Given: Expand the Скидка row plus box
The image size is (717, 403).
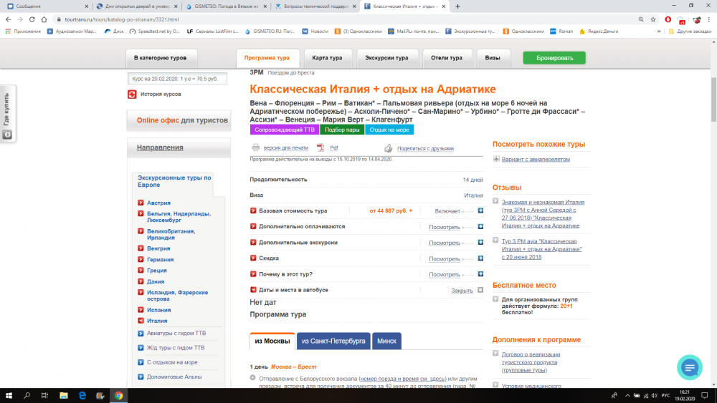Looking at the screenshot, I should coord(480,258).
